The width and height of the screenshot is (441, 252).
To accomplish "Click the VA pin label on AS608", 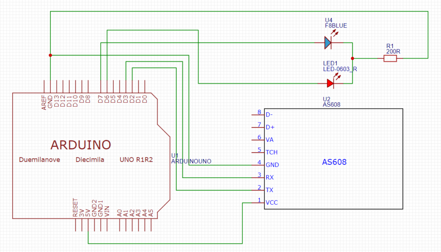I will pyautogui.click(x=270, y=140).
